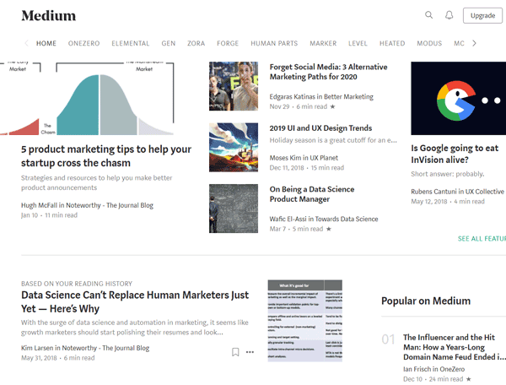The height and width of the screenshot is (385, 506).
Task: Switch to the MODUS tab
Action: pyautogui.click(x=429, y=43)
